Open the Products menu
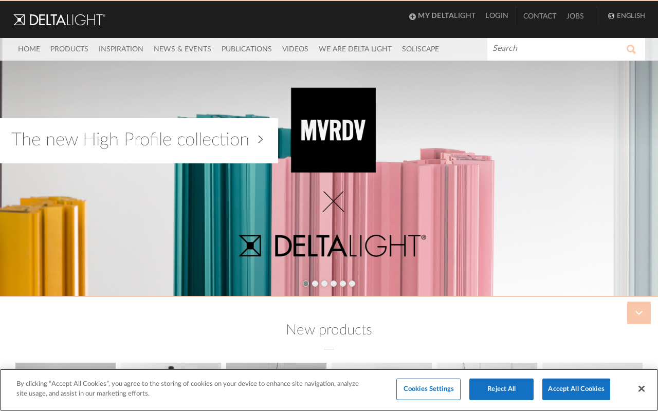 point(69,49)
